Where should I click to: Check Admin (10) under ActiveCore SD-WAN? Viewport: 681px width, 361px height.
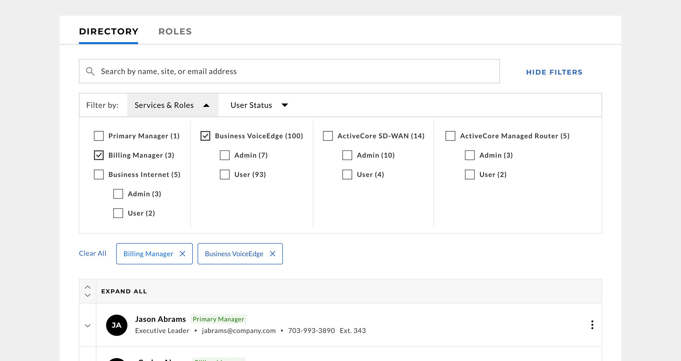(347, 155)
